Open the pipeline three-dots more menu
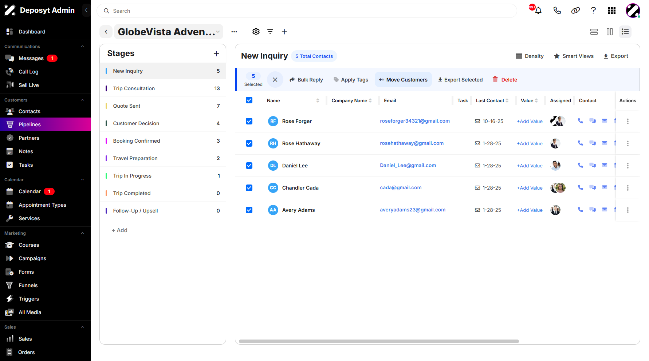 [x=234, y=32]
